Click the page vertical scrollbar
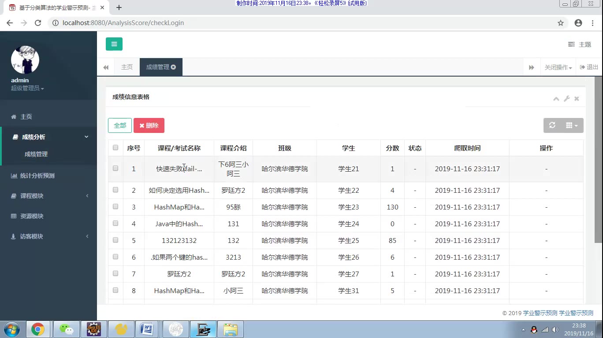Viewport: 603px width, 338px height. tap(598, 159)
